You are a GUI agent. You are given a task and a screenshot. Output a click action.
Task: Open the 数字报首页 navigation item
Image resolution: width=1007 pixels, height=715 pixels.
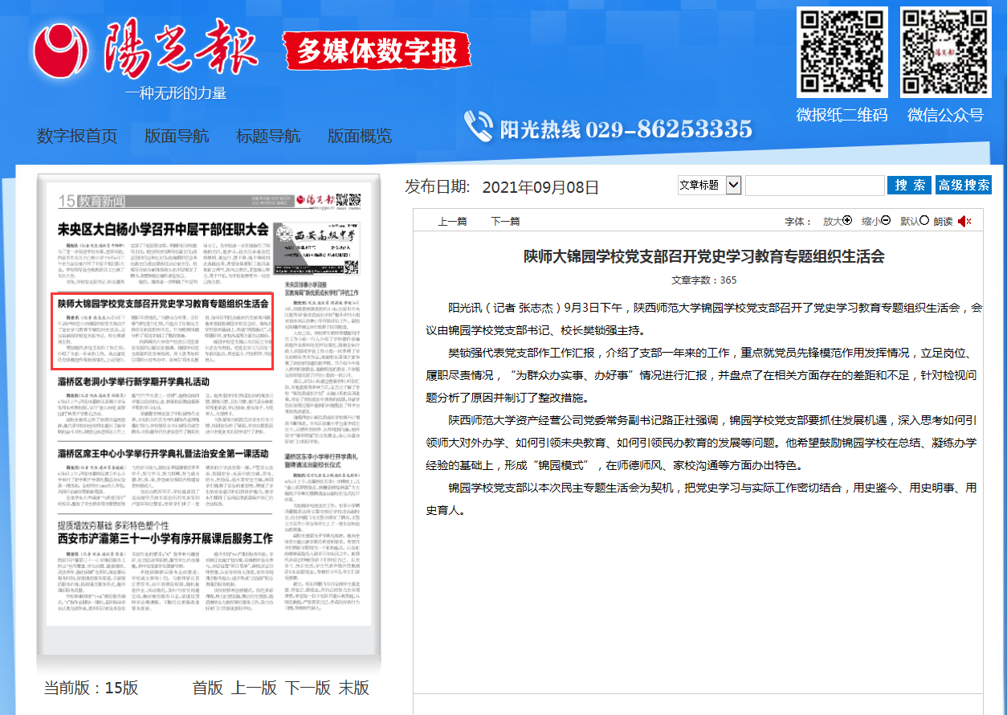77,136
